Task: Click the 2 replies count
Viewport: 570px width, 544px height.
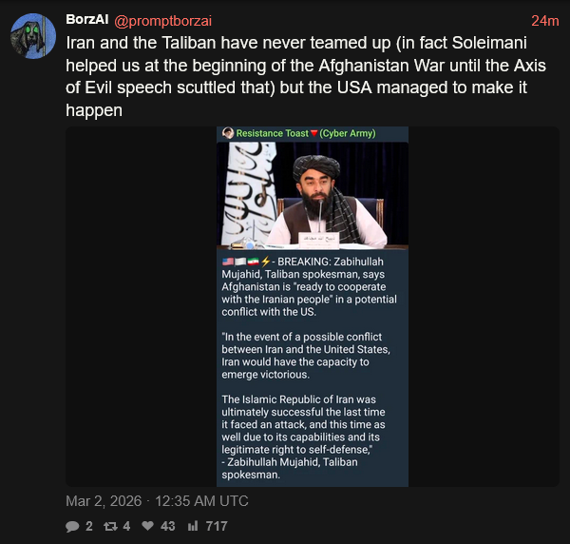Action: pyautogui.click(x=89, y=526)
